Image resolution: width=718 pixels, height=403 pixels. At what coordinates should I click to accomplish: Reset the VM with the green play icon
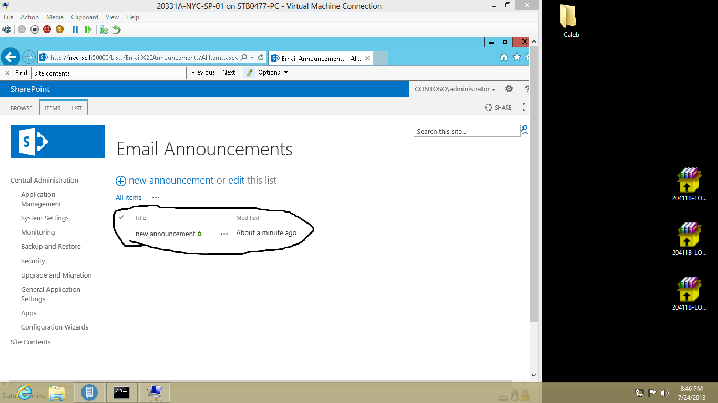88,29
